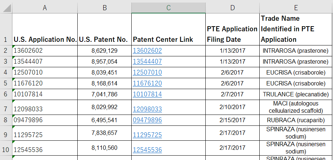Viewport: 333px width, 160px height.
Task: Open Patent Center link 09479896
Action: click(147, 120)
